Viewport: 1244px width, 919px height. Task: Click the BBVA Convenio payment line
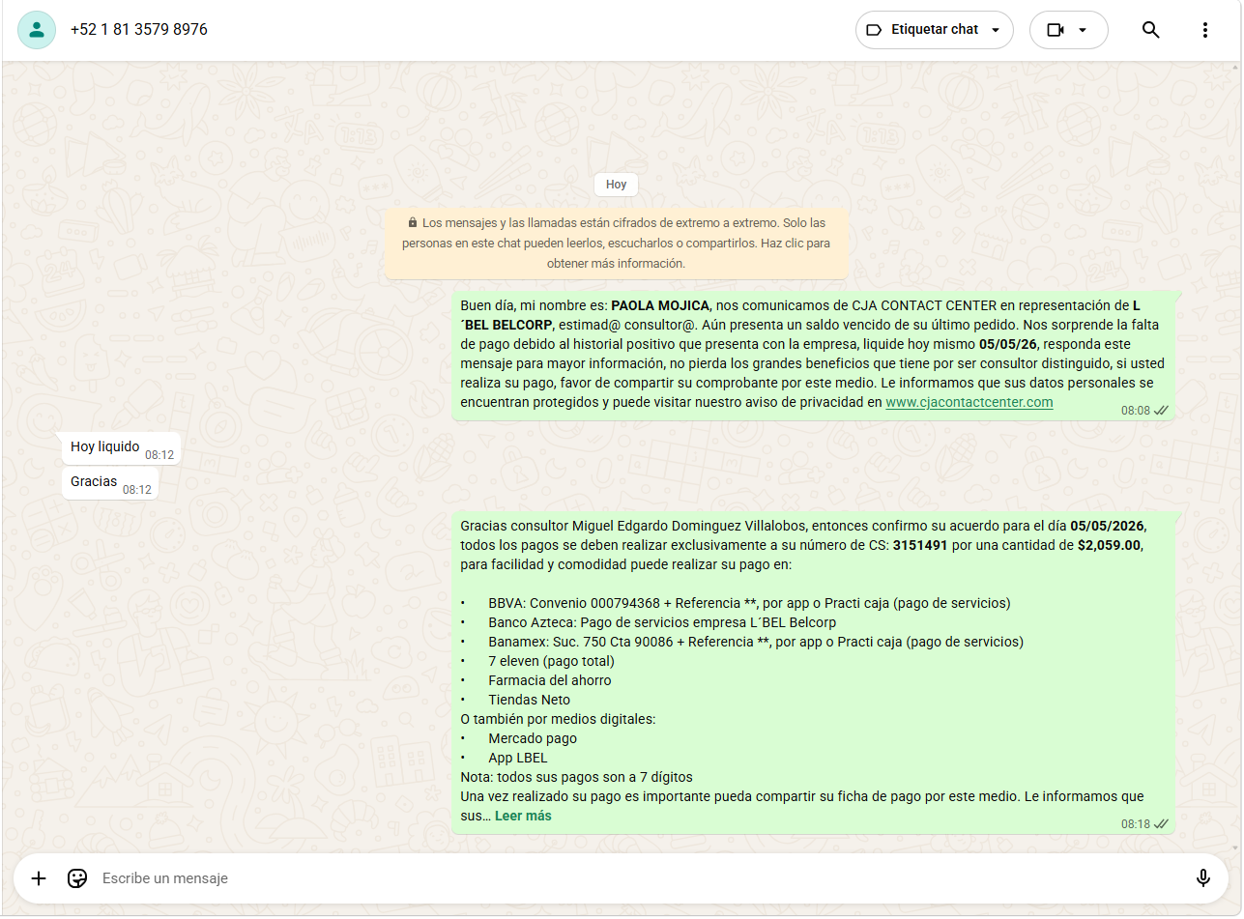click(749, 603)
